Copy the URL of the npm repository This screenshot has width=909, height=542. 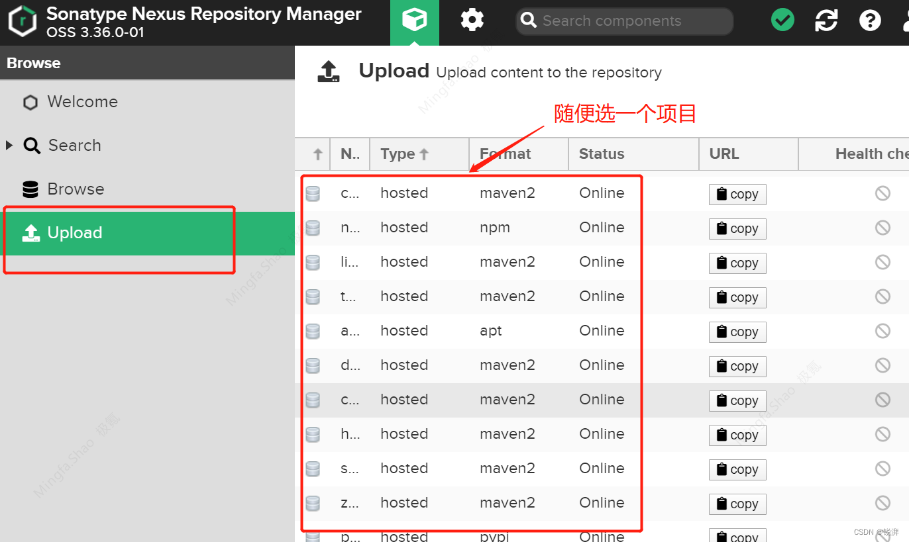click(x=737, y=229)
